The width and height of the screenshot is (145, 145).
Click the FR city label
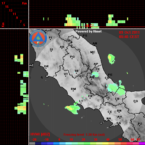click(90, 96)
